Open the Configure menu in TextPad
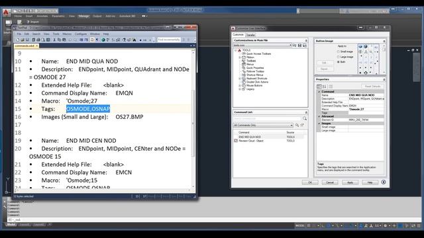This screenshot has width=424, height=238. [81, 34]
